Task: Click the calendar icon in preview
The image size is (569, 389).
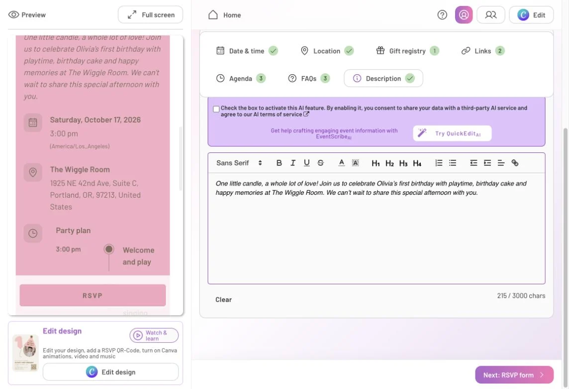Action: click(33, 123)
